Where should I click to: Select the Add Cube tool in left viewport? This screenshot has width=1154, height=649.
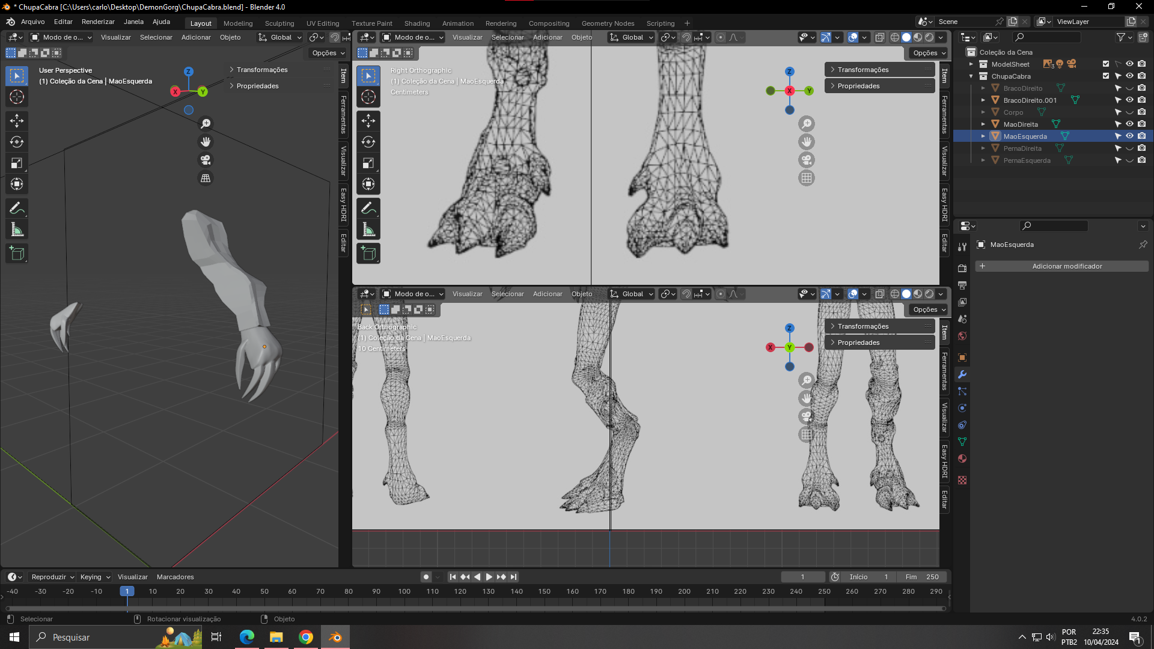(x=17, y=254)
